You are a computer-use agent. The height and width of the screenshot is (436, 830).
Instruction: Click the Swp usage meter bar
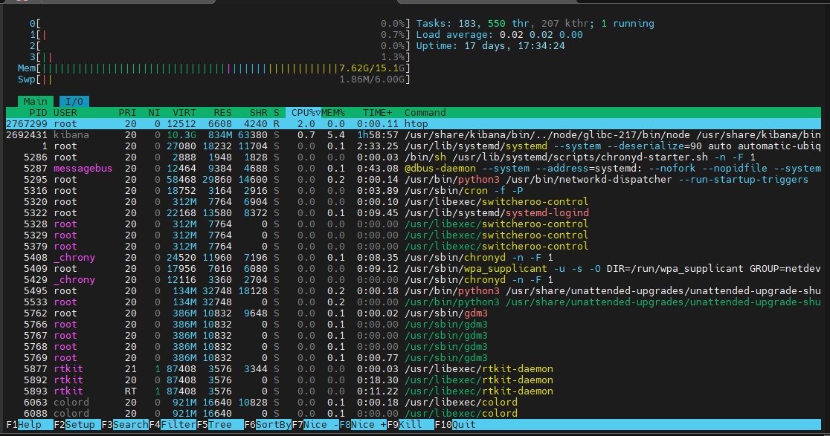(214, 79)
